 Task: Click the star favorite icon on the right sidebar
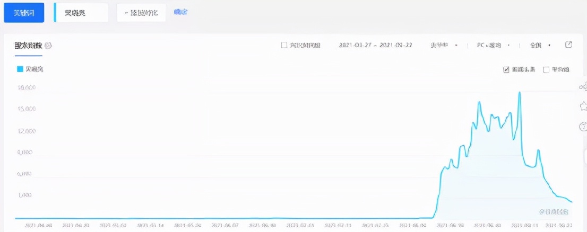tap(583, 106)
